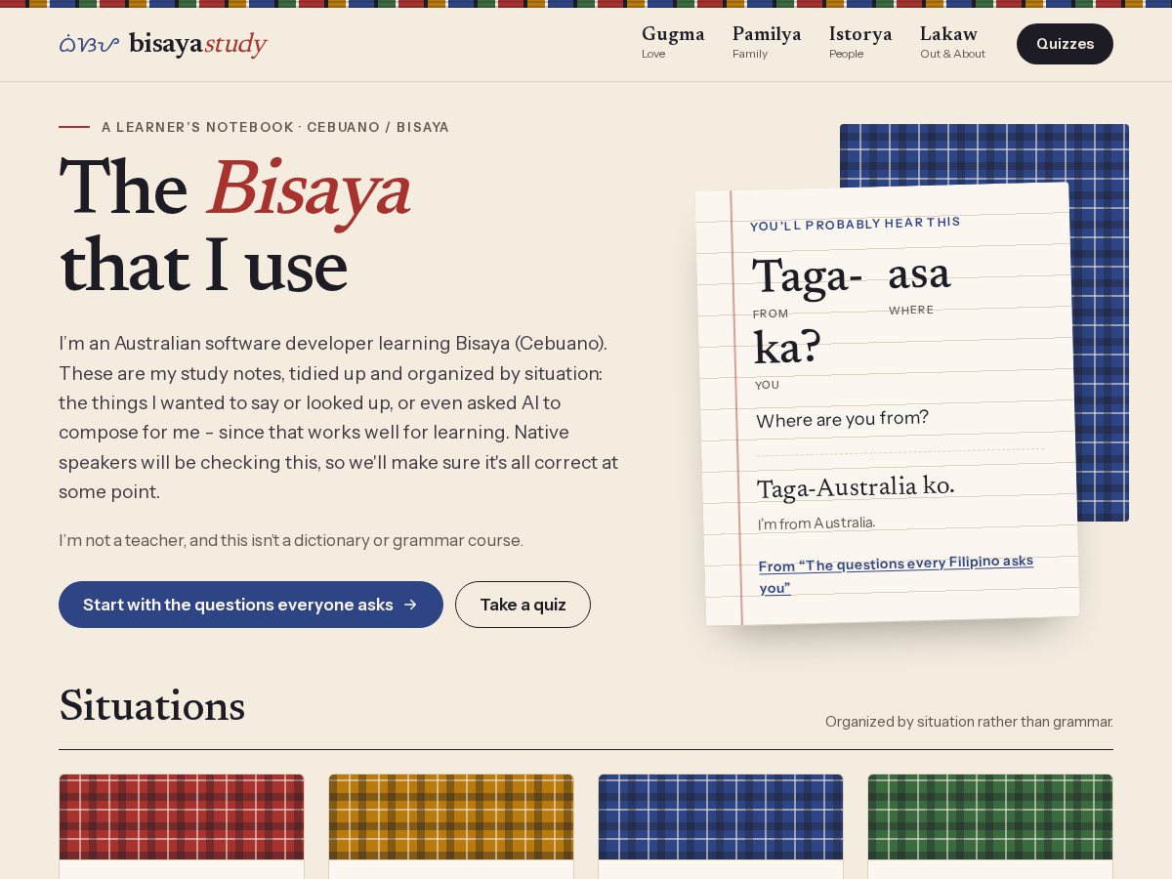
Task: Open the Gugma (Love) menu item
Action: pos(673,43)
